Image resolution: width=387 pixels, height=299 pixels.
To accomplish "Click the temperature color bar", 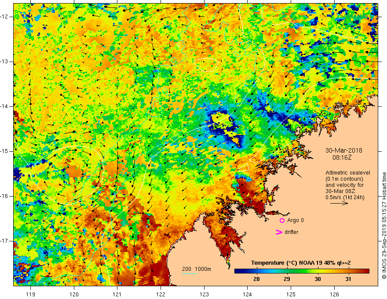I will [x=302, y=271].
